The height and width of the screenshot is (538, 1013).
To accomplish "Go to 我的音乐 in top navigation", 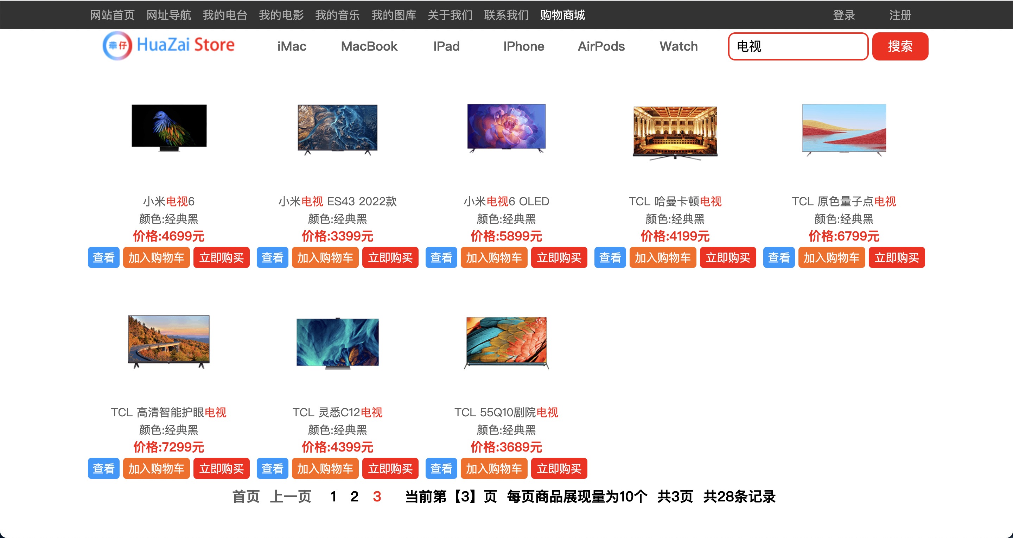I will [337, 15].
